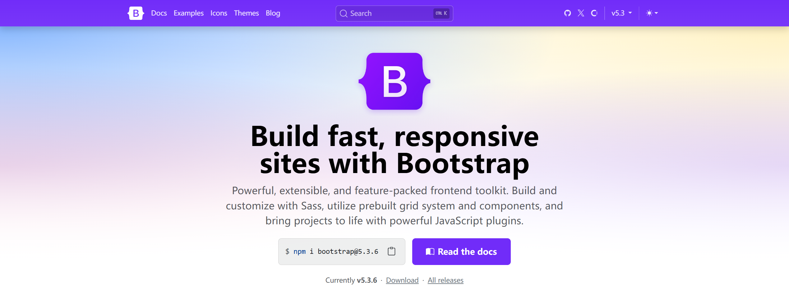The width and height of the screenshot is (789, 306).
Task: Visit Bootstrap's X (Twitter) profile icon
Action: tap(581, 13)
